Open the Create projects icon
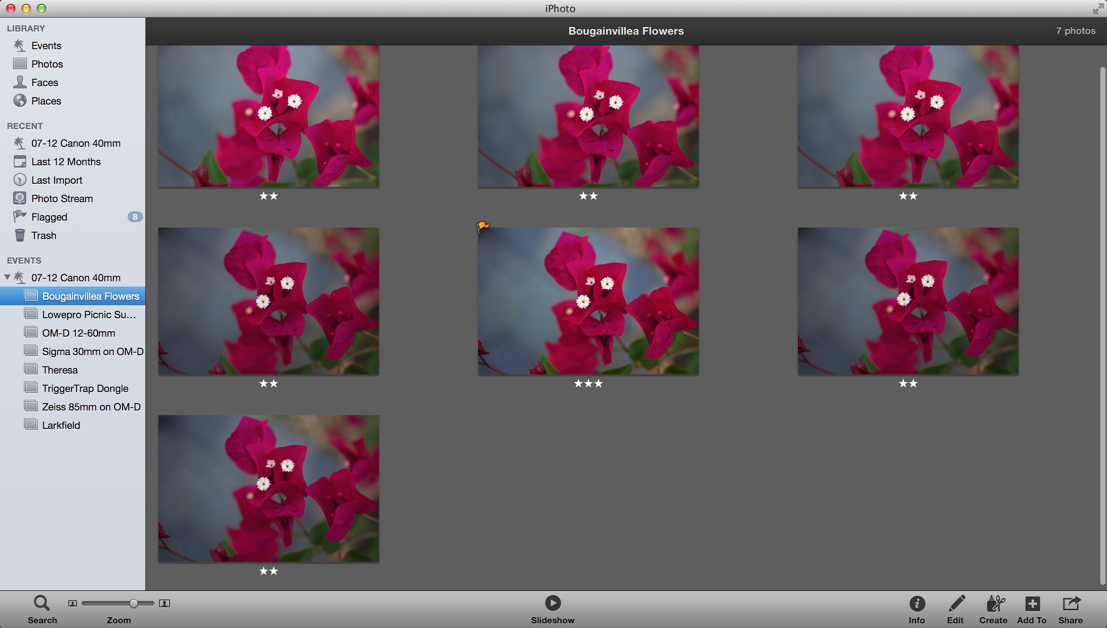 tap(994, 603)
